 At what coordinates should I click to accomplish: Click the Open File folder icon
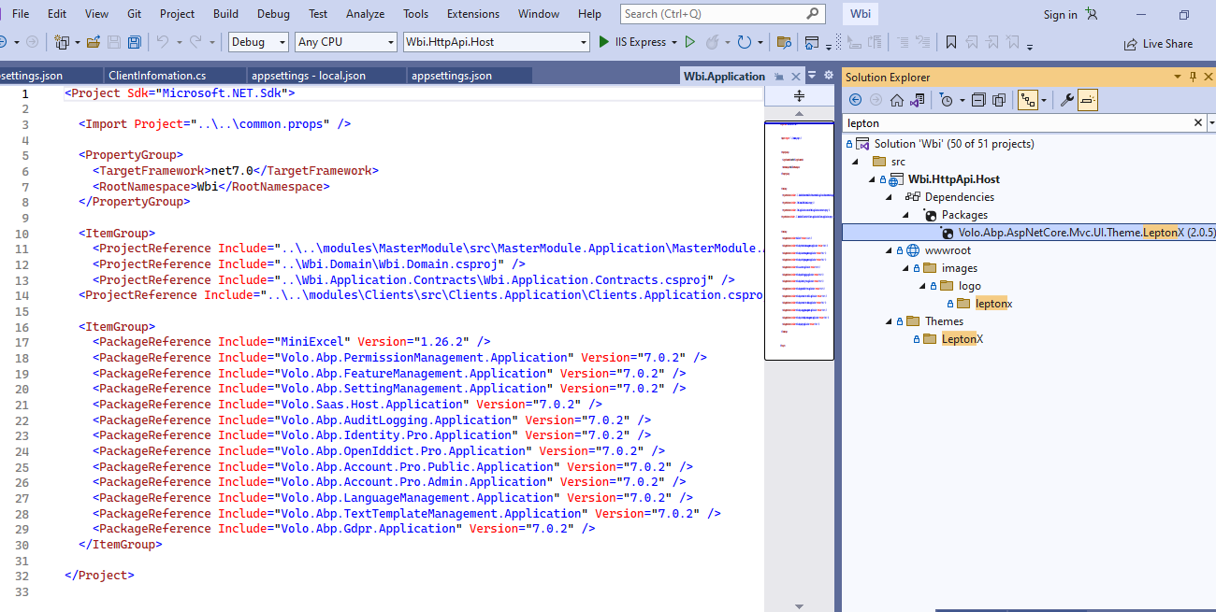pos(93,42)
